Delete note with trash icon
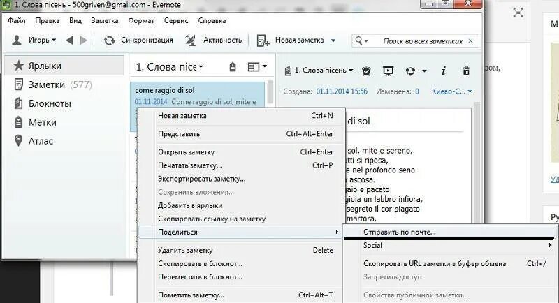The height and width of the screenshot is (303, 559). pos(466,71)
